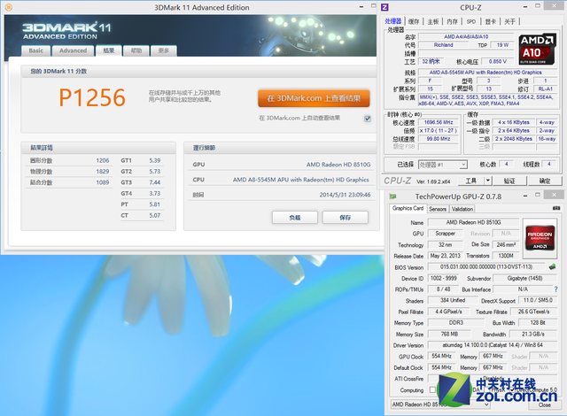Click the Memory Size 768 MB field

449,334
